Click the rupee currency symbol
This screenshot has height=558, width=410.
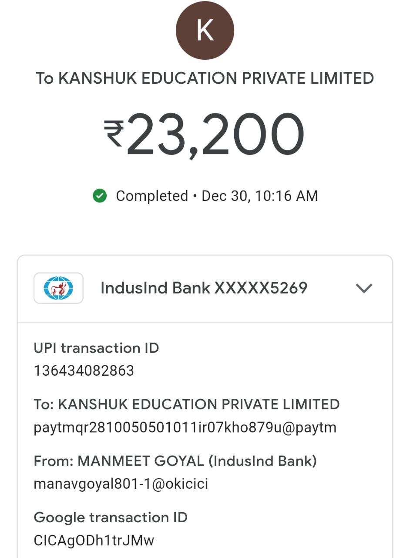click(114, 133)
